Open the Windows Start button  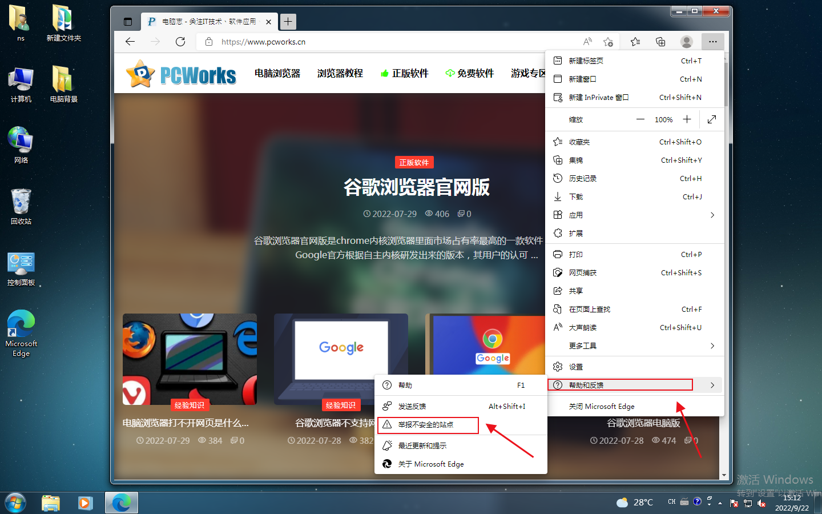[x=15, y=503]
